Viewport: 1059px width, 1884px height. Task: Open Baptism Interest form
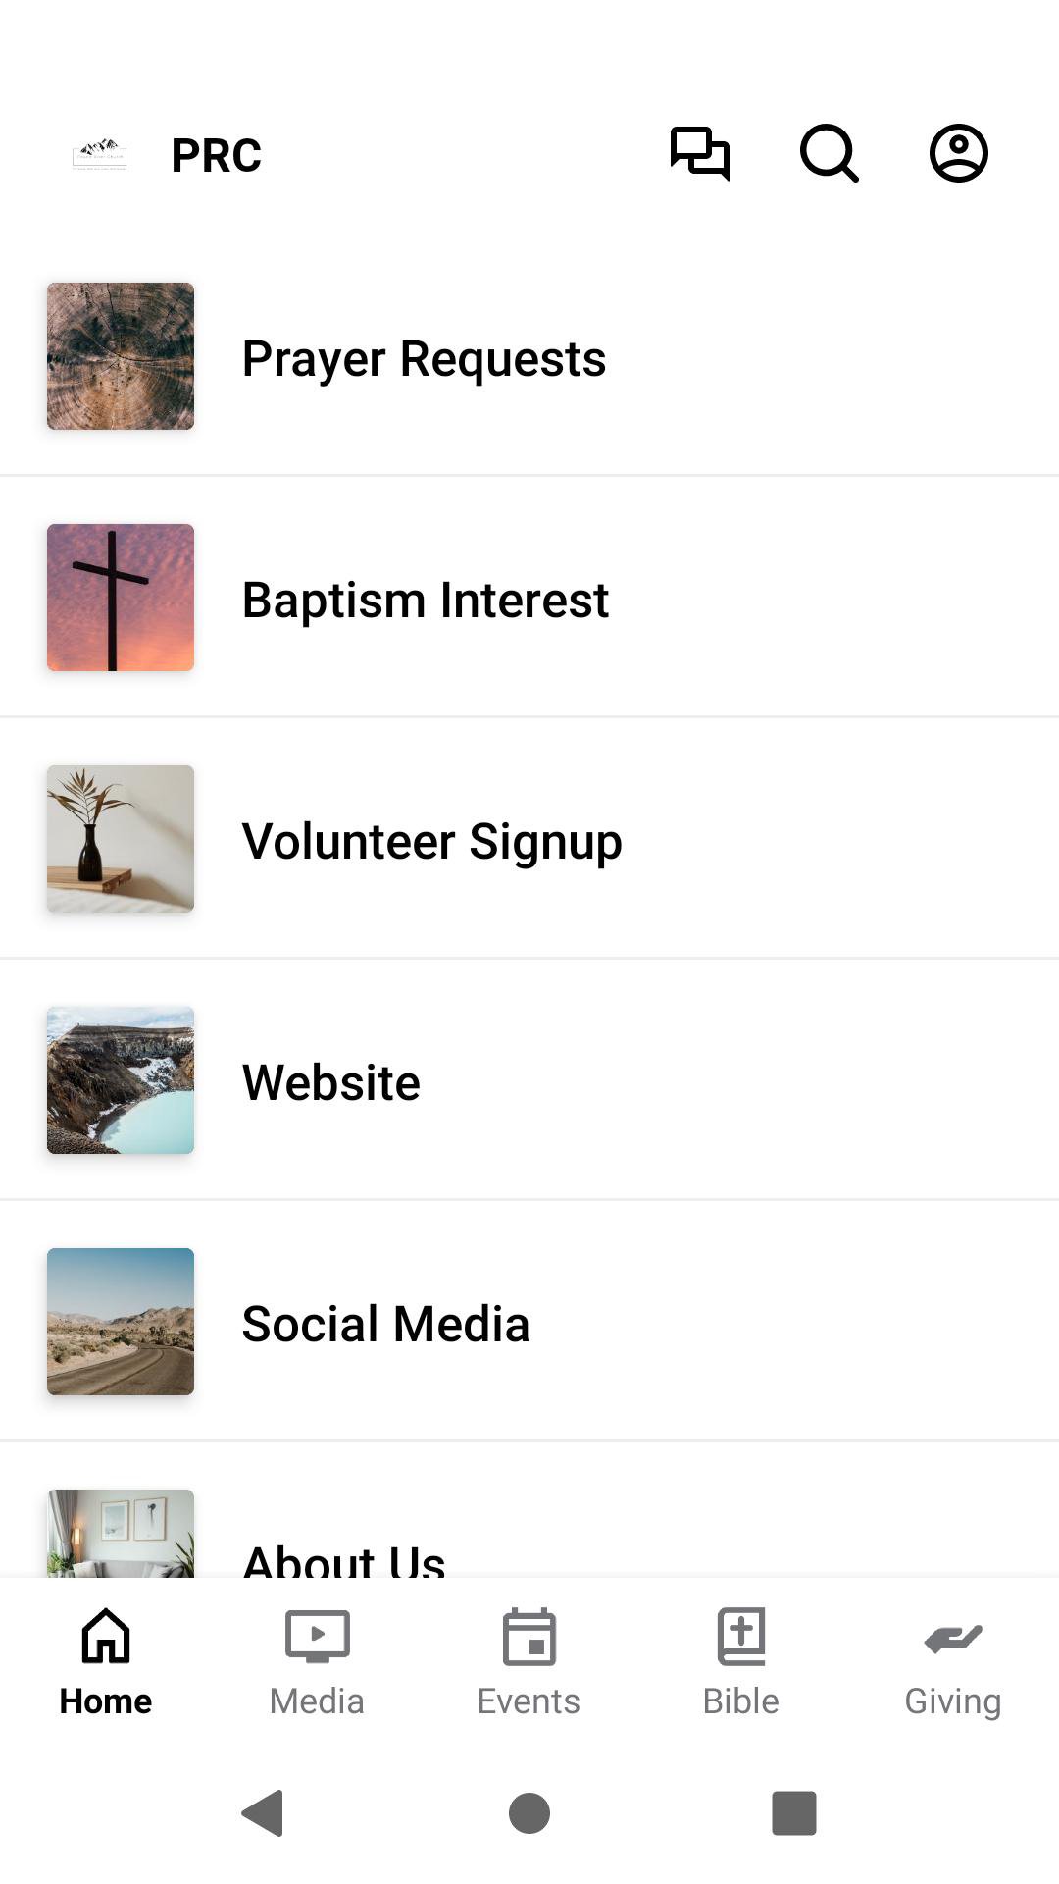[426, 600]
